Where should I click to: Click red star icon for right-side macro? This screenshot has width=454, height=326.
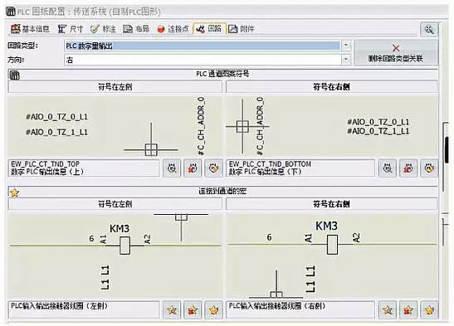click(408, 310)
